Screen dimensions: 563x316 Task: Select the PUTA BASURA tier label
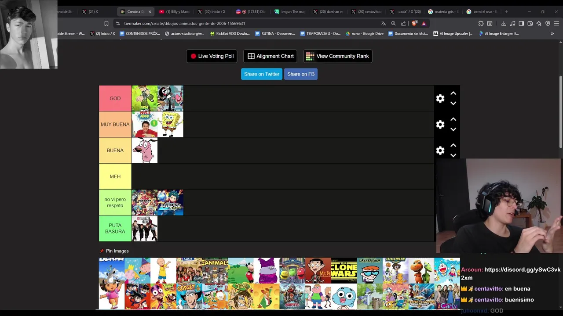(115, 228)
